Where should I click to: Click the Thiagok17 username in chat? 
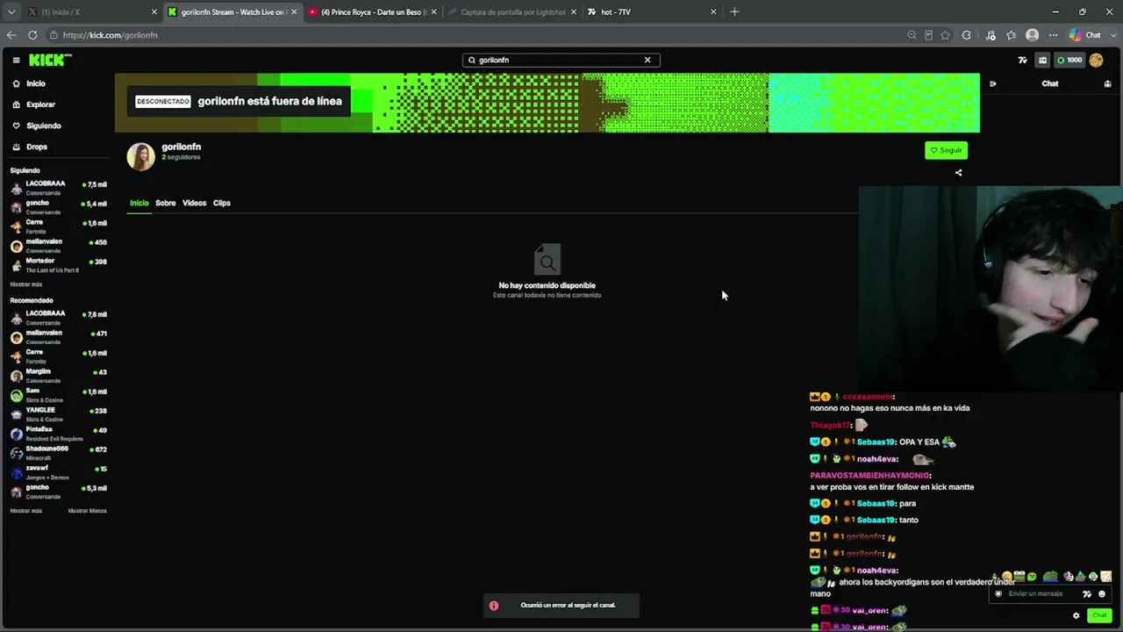831,426
